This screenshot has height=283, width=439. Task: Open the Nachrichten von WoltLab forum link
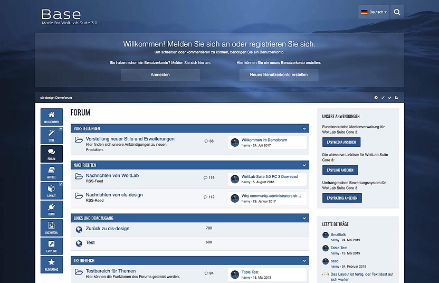[x=112, y=176]
